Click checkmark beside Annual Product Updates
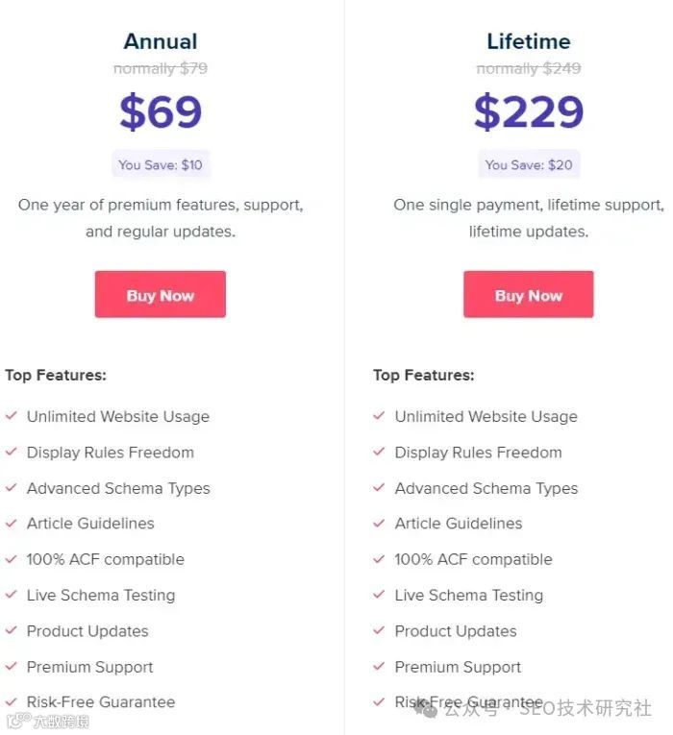 click(x=12, y=631)
